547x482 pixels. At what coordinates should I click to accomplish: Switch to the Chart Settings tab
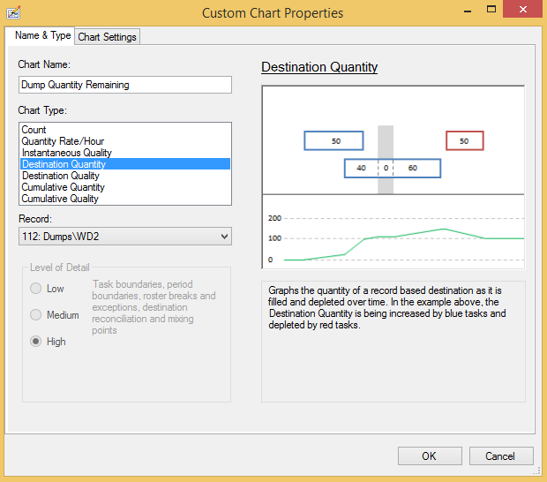coord(107,37)
